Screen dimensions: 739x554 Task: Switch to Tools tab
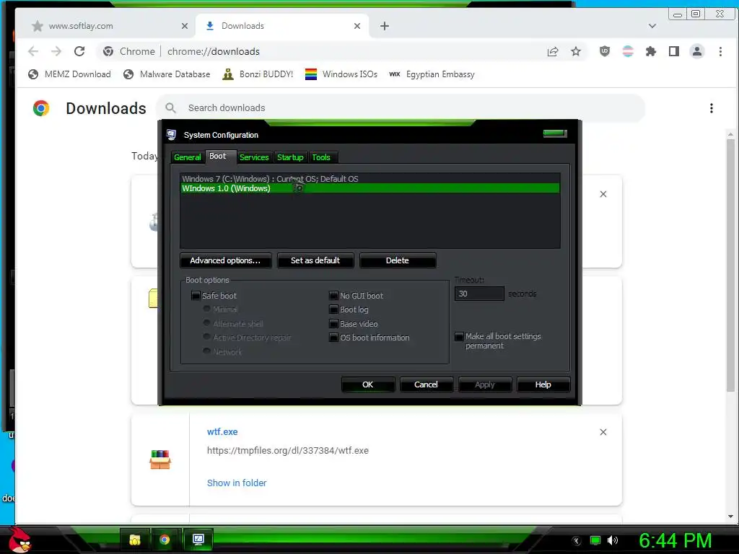(321, 157)
